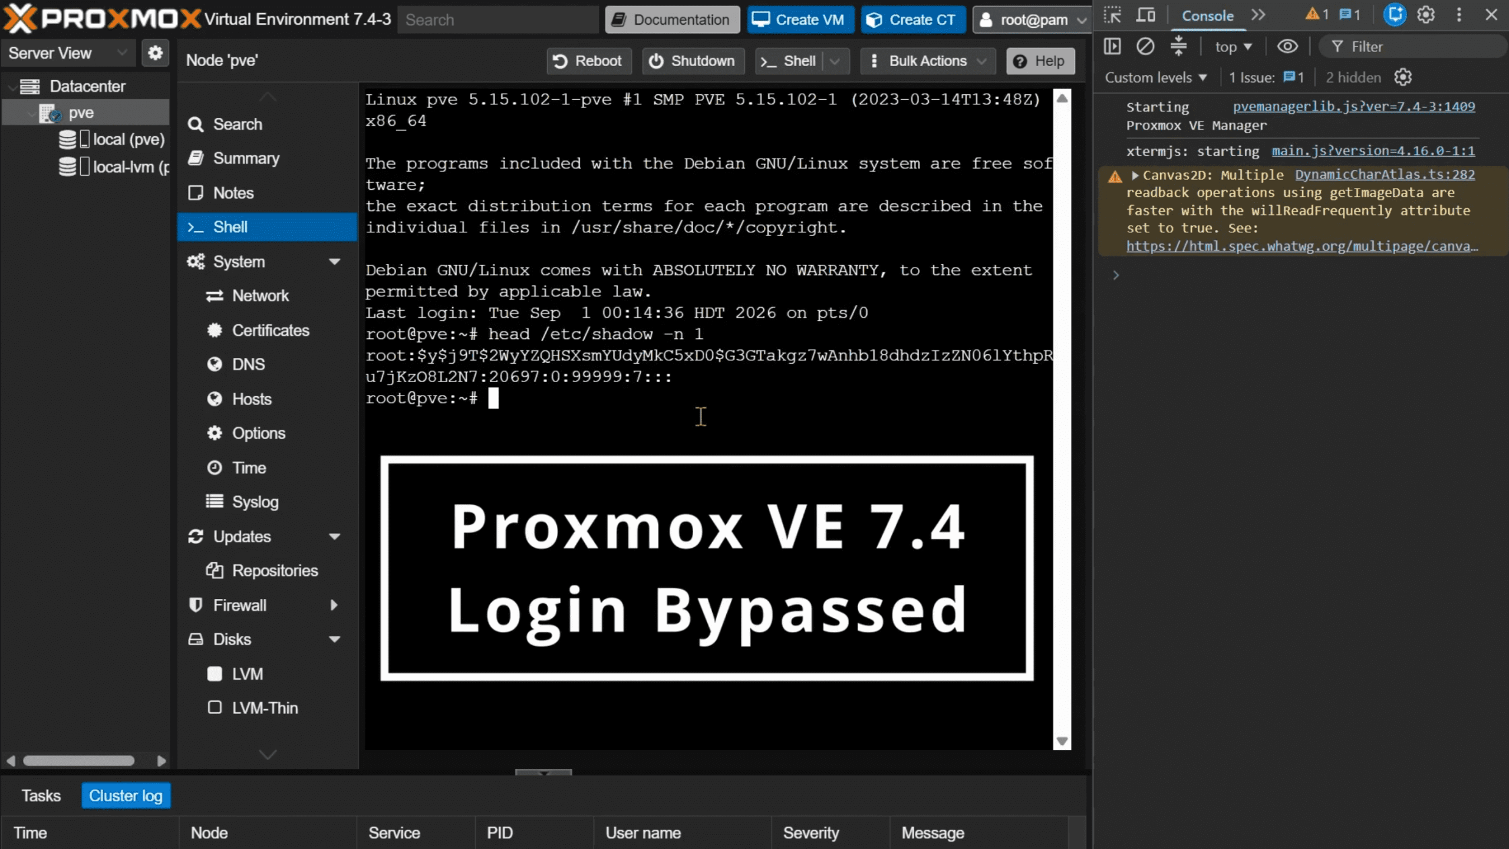Click the Proxmox search box
The height and width of the screenshot is (849, 1509).
[498, 19]
